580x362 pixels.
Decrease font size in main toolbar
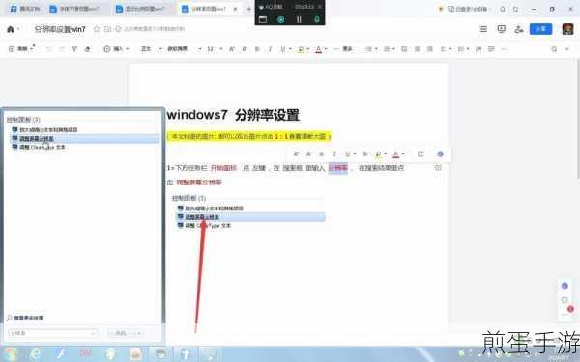(245, 49)
